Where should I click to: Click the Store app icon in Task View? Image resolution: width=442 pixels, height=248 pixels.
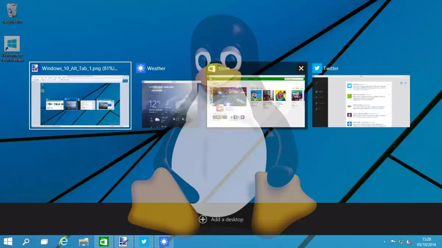[x=211, y=68]
